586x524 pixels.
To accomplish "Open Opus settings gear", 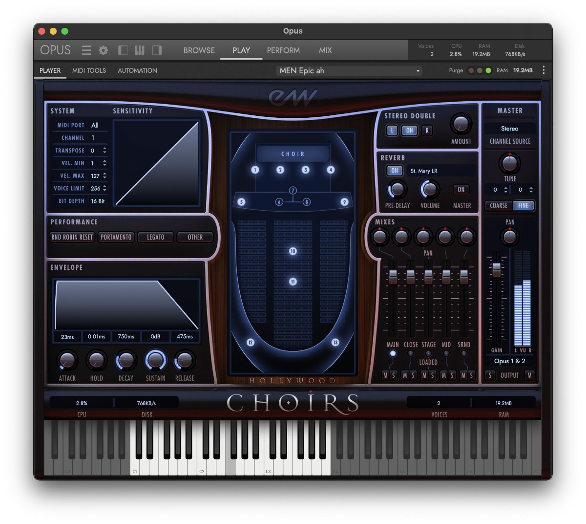I will [104, 50].
